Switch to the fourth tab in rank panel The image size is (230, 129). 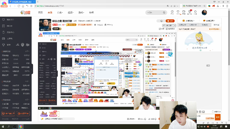(216, 25)
